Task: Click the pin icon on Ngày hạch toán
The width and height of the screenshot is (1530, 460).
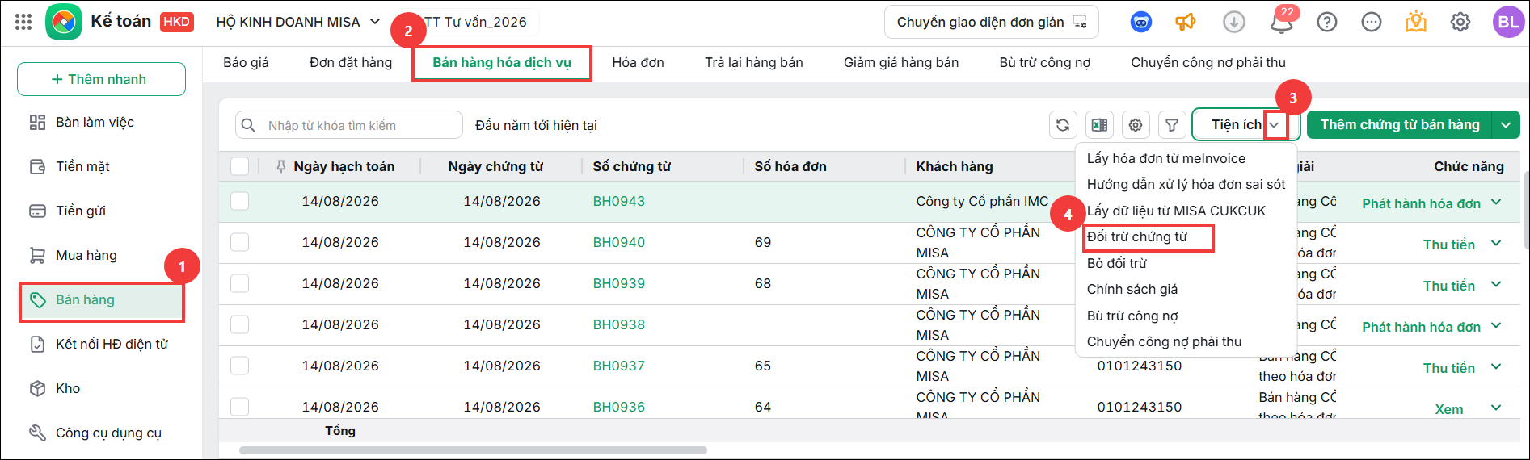Action: click(x=281, y=166)
